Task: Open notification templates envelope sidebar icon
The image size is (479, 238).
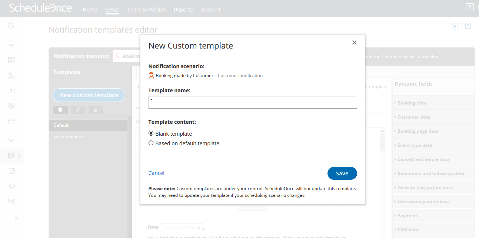Action: 11,156
